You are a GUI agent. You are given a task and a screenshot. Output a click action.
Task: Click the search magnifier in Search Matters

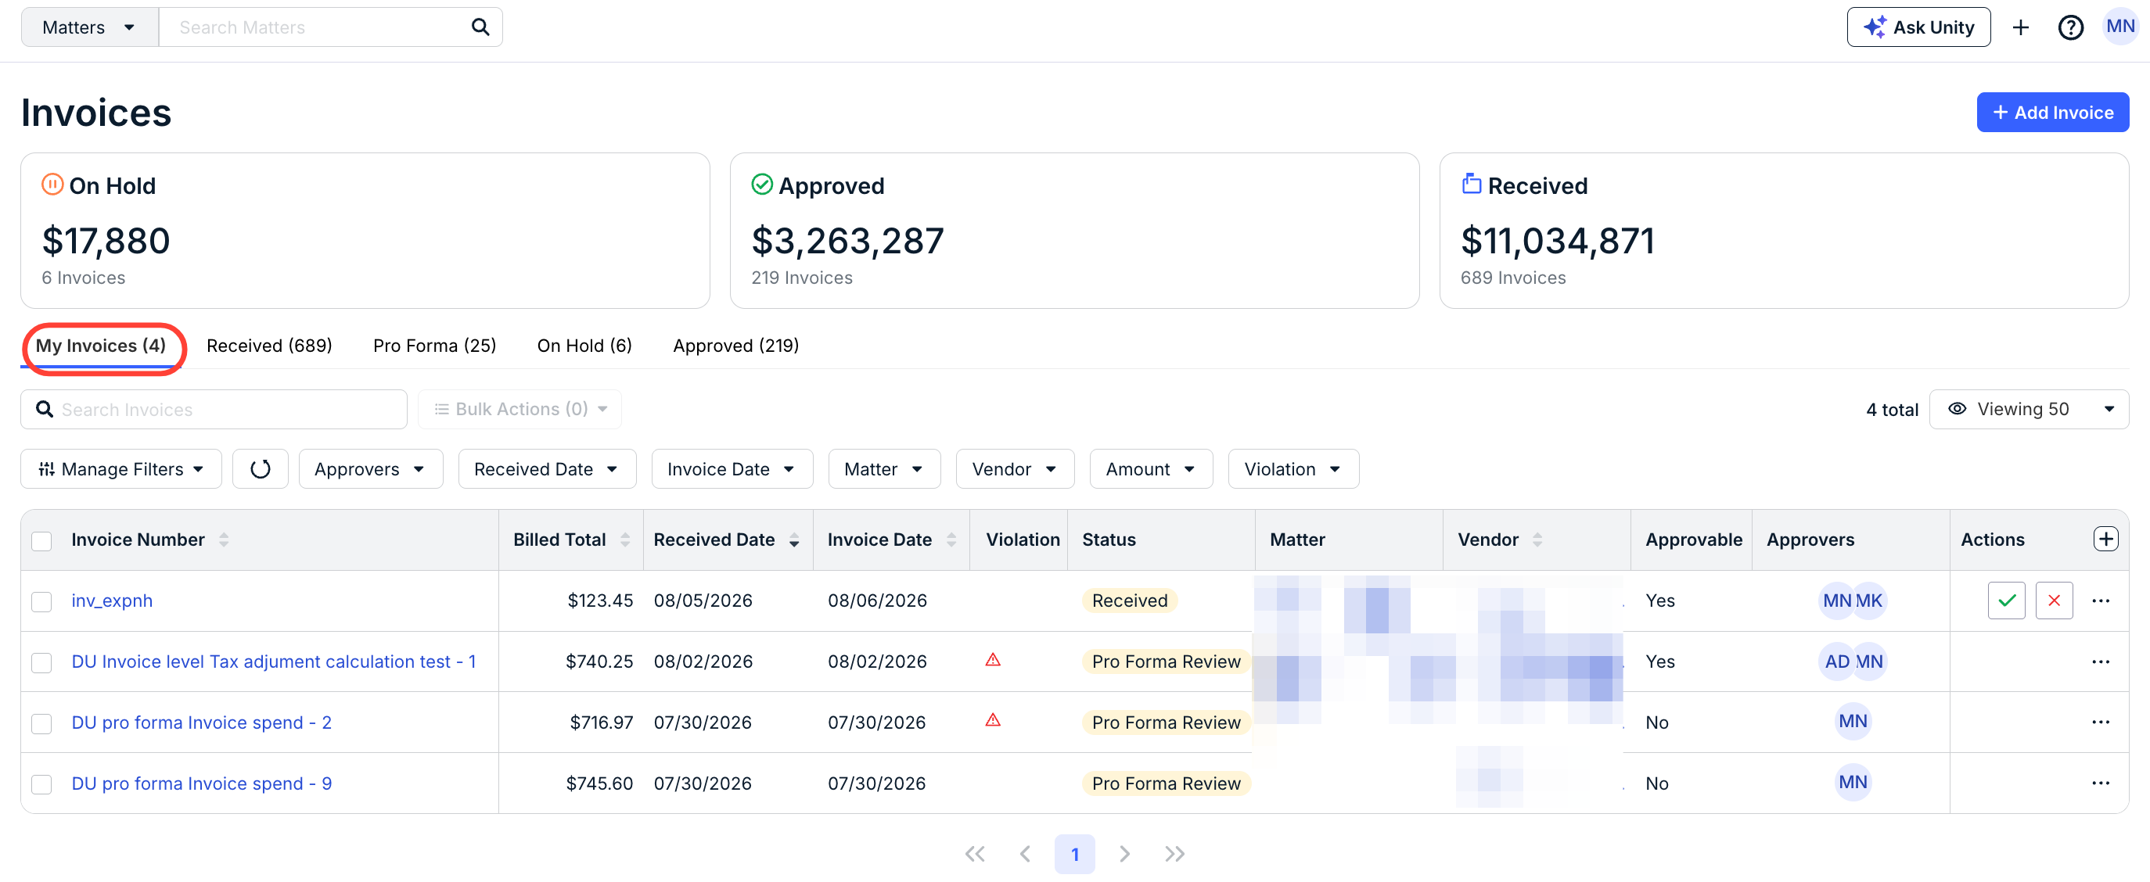(480, 27)
